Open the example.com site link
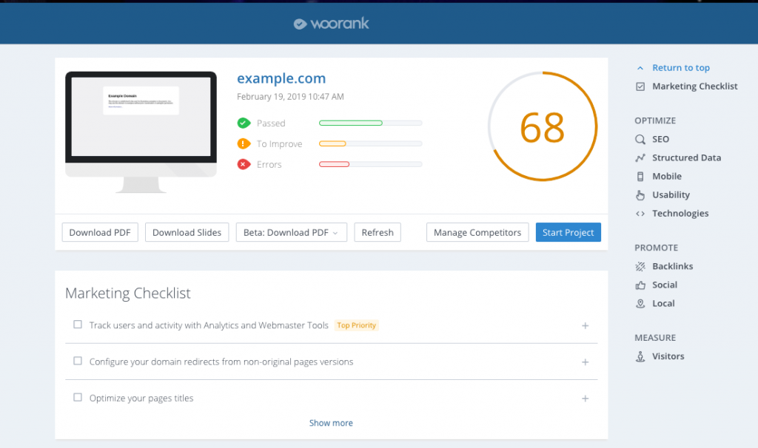 tap(281, 78)
